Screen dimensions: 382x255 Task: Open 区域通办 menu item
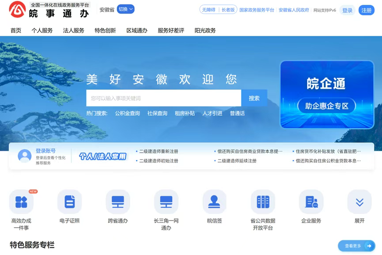(137, 30)
